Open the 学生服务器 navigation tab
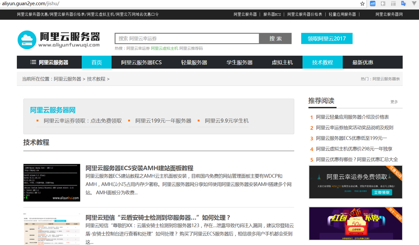Viewport: 419px width, 245px height. pos(240,62)
